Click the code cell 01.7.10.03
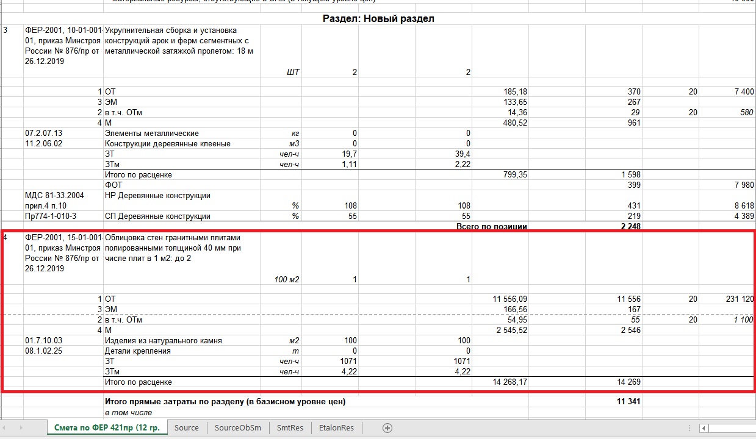 click(43, 340)
